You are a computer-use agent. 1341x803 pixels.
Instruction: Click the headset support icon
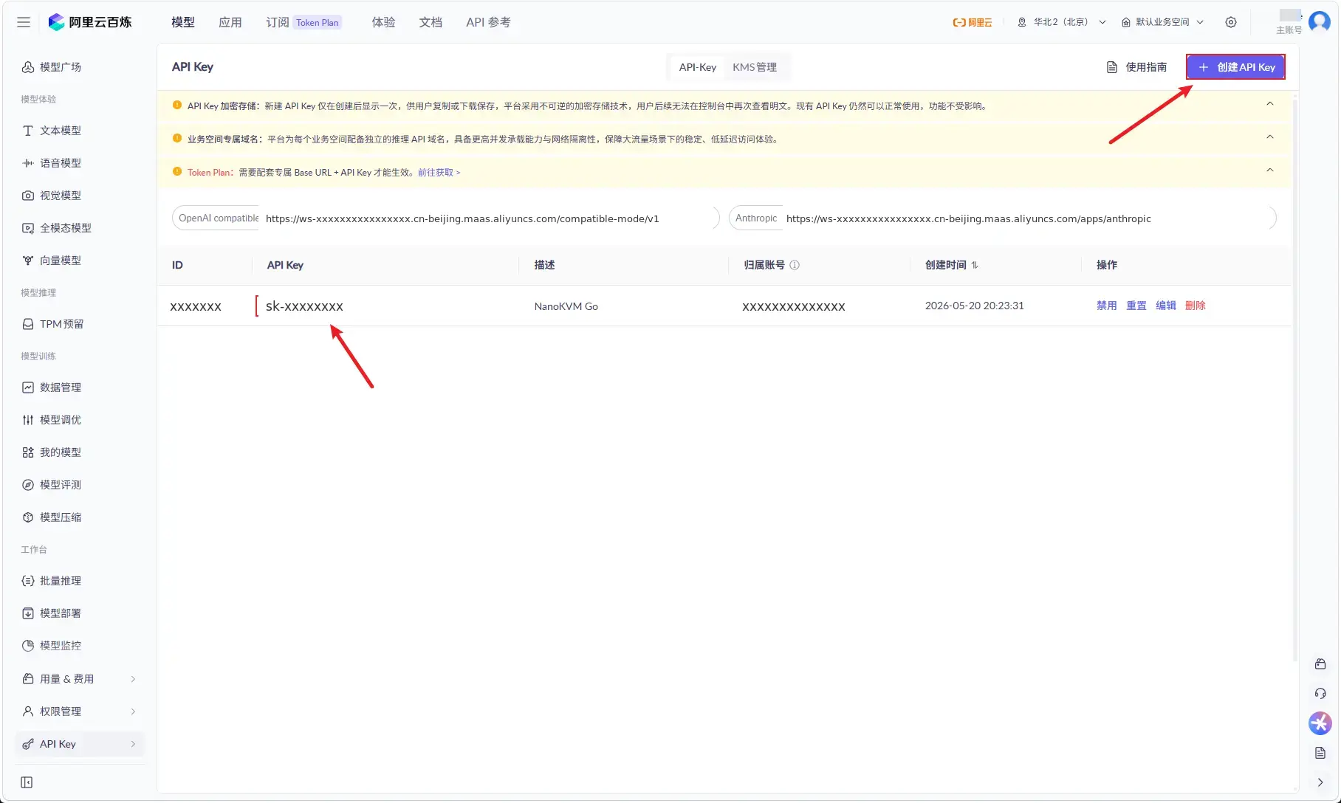pos(1320,694)
